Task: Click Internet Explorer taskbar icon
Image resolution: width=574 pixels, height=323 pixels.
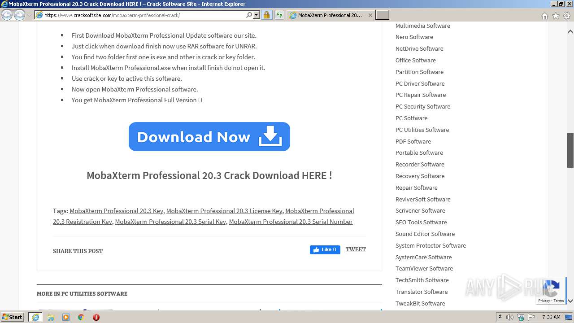Action: coord(35,317)
